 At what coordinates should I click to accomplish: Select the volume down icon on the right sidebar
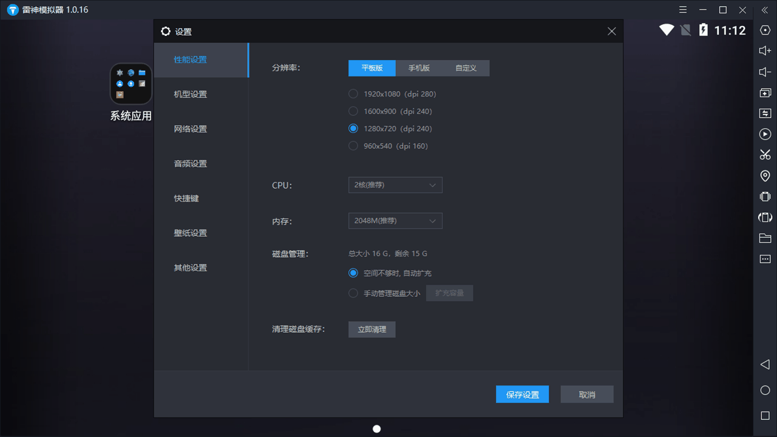[765, 71]
